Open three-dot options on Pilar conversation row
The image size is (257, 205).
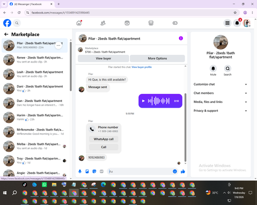coord(59,46)
